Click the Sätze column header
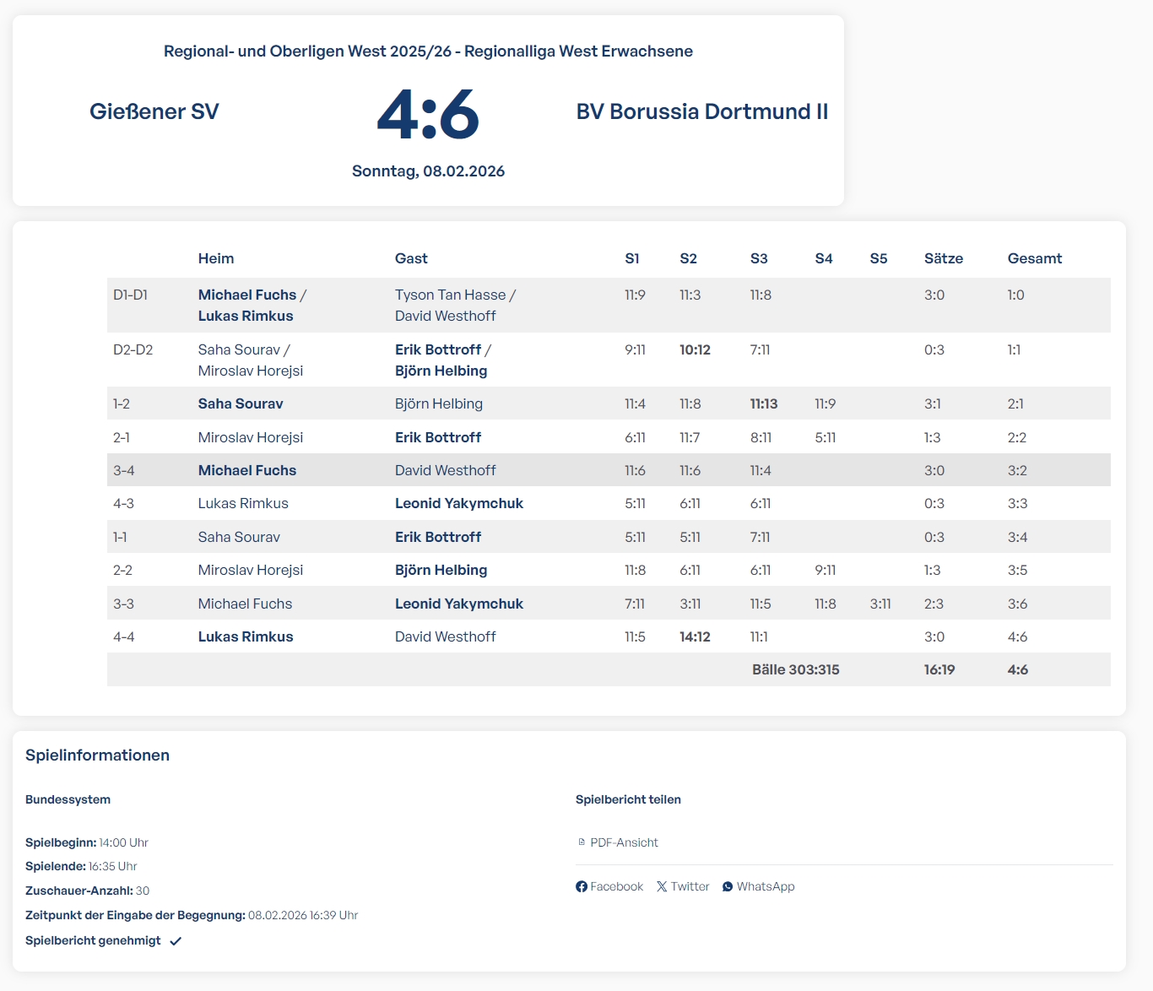This screenshot has width=1153, height=991. [943, 258]
